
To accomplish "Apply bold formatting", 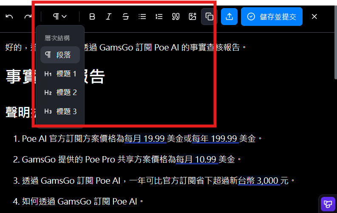I will point(92,17).
